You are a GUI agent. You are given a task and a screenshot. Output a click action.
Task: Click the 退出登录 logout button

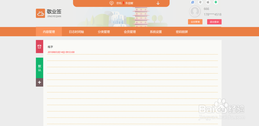click(x=214, y=22)
